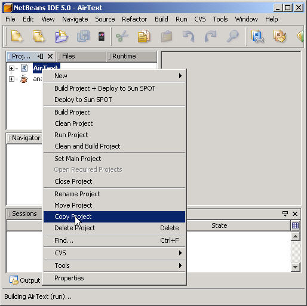Minimize the Sessions window panel
The image size is (307, 306).
[285, 214]
